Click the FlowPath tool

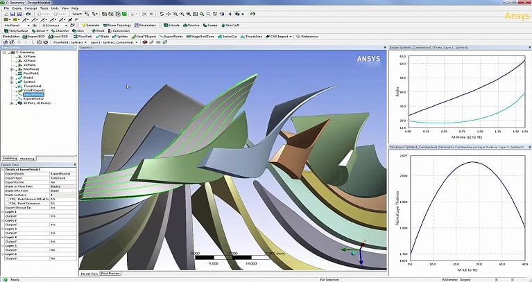pyautogui.click(x=83, y=36)
